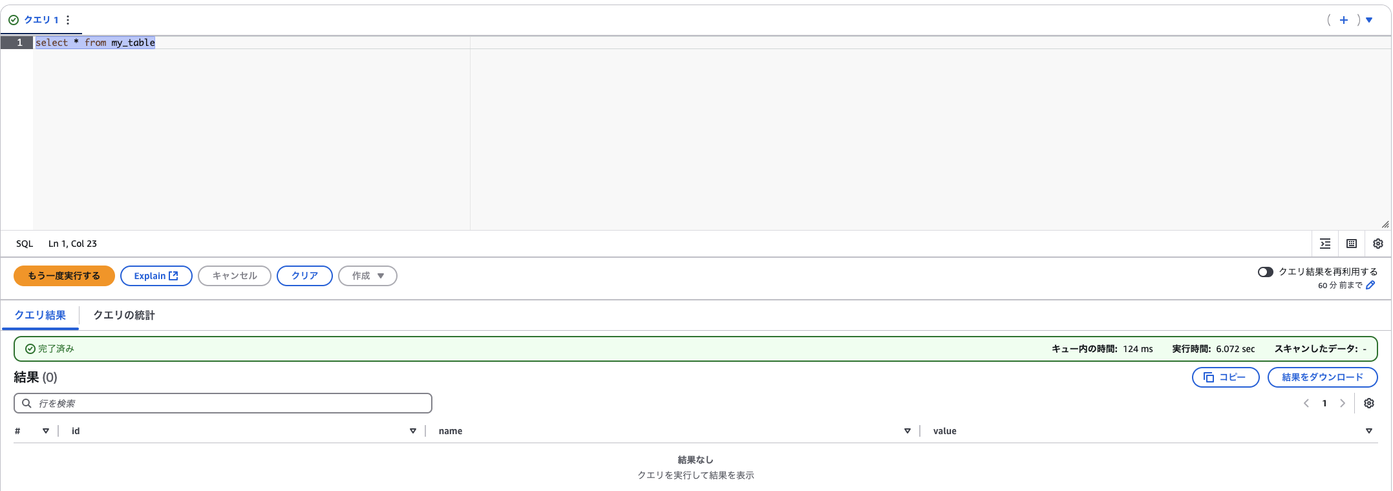Click the 結果 (0) heading

pyautogui.click(x=36, y=377)
